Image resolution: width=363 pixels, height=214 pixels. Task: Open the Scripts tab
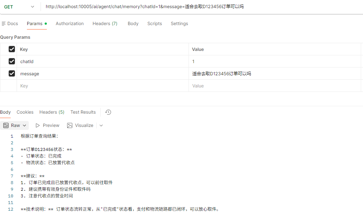[155, 24]
